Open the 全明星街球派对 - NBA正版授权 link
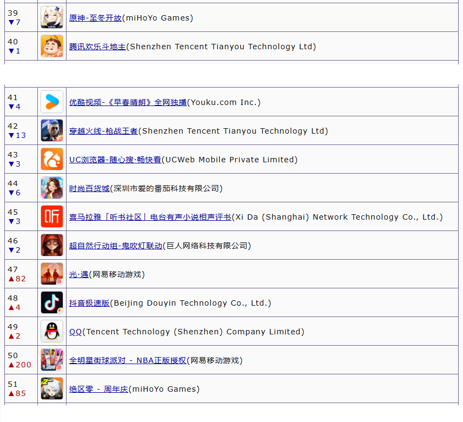Viewport: 463px width, 422px height. (128, 360)
